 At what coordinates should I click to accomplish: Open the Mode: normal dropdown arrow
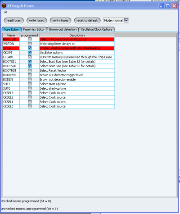point(126,20)
